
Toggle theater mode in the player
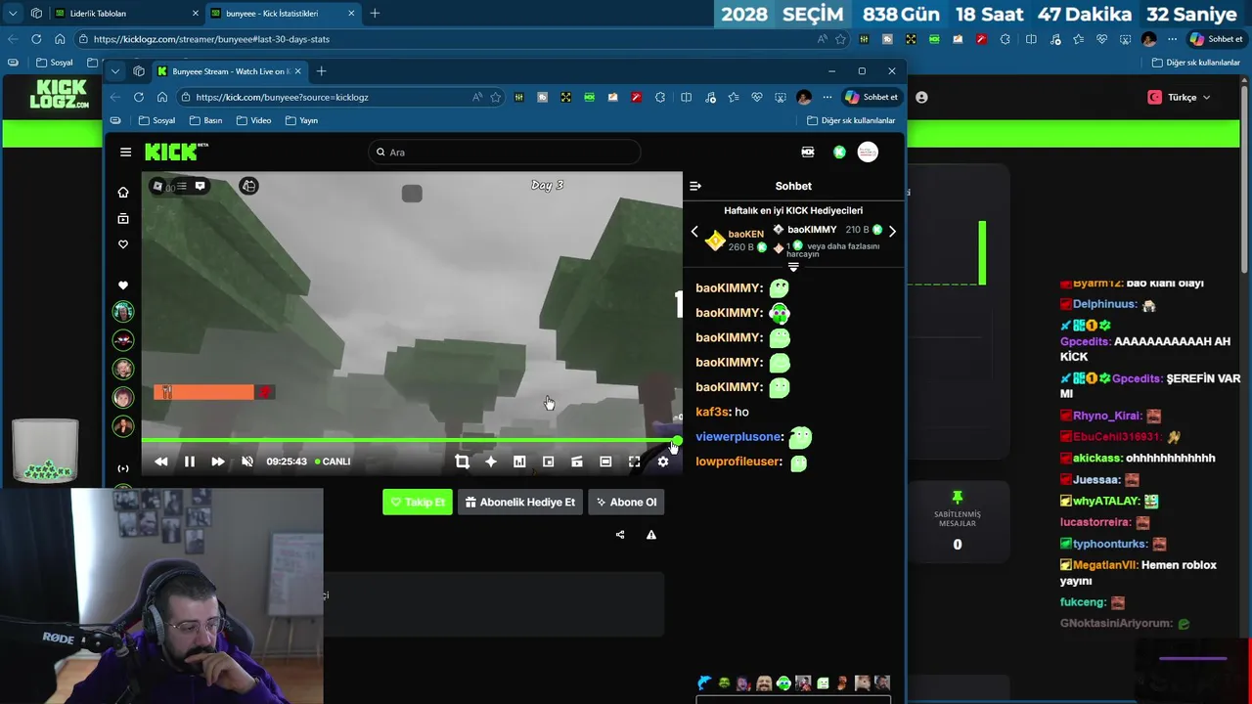click(x=605, y=462)
